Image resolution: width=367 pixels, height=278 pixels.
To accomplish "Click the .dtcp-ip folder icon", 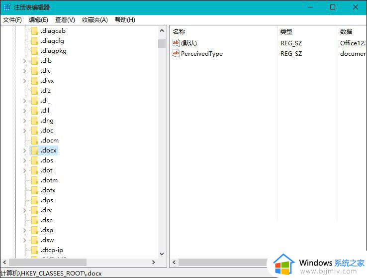I will point(34,250).
